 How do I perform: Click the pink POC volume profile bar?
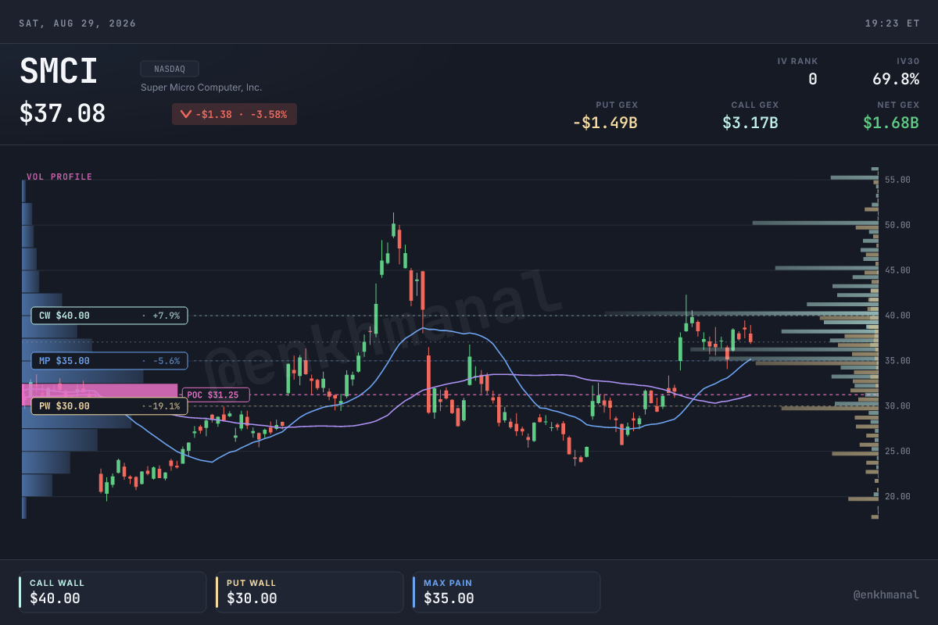(x=100, y=395)
